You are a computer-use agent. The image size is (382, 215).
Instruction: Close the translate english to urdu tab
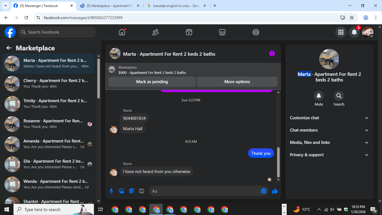point(204,6)
